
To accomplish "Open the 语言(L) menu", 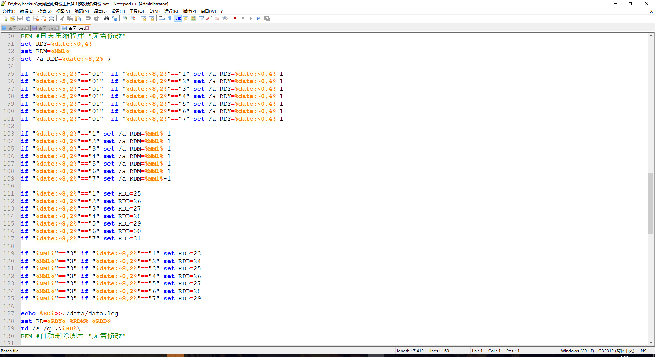I will click(100, 11).
